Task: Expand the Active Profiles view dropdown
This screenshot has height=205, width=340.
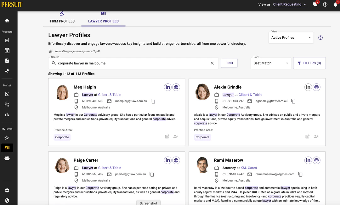Action: [x=291, y=38]
